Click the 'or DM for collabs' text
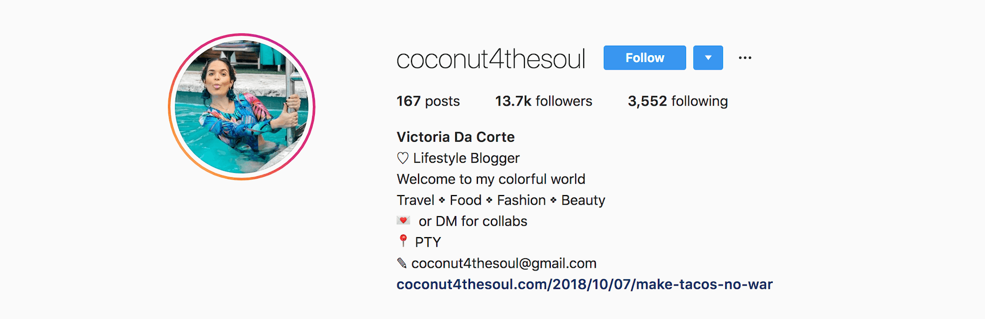 click(x=473, y=221)
